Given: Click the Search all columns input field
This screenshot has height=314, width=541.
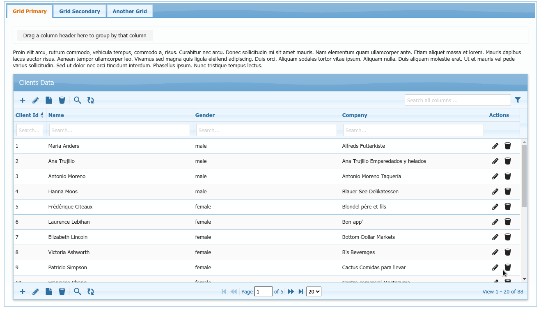Looking at the screenshot, I should (x=457, y=100).
